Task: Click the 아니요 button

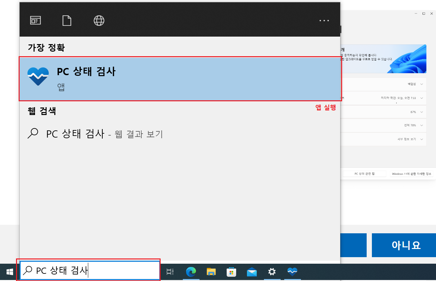Action: pyautogui.click(x=404, y=245)
